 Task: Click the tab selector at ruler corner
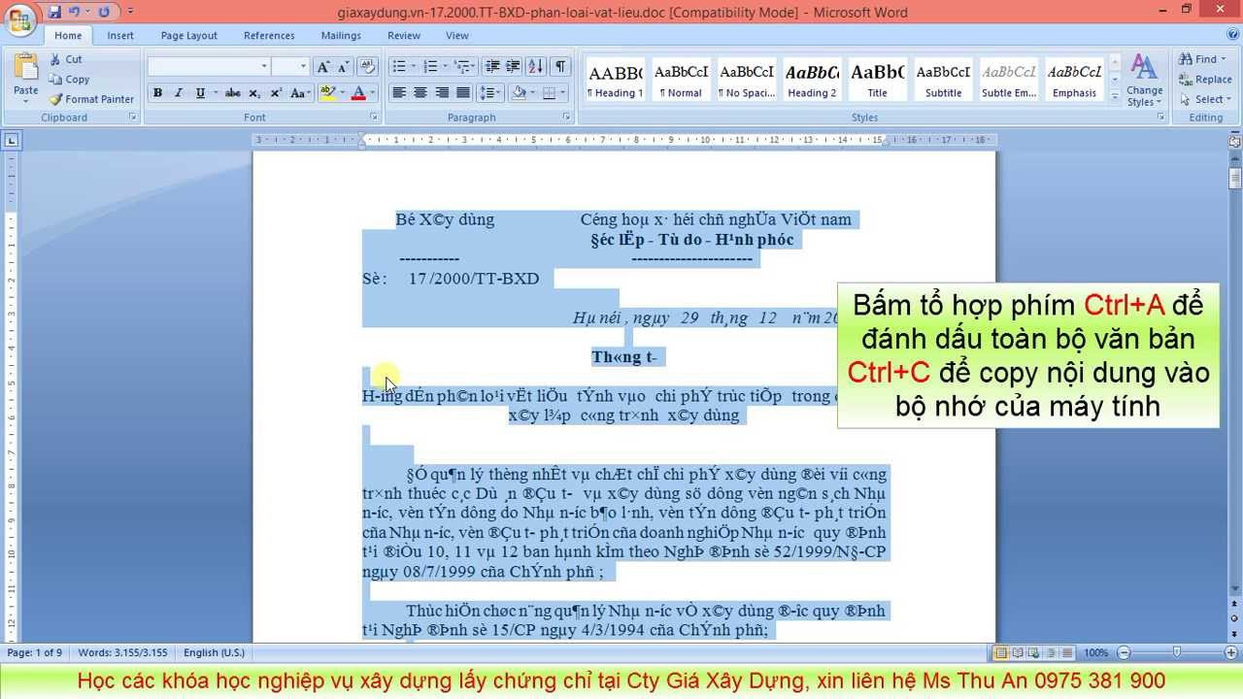click(11, 141)
